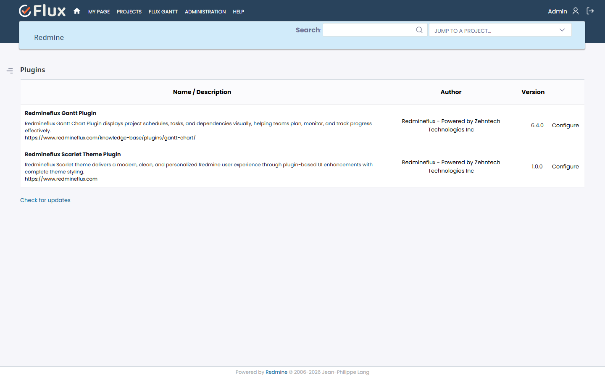605x378 pixels.
Task: Click the Scarlet theme description text
Action: (199, 168)
